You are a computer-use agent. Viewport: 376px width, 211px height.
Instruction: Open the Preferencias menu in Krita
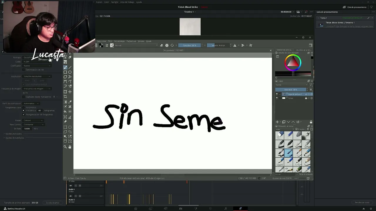131,41
